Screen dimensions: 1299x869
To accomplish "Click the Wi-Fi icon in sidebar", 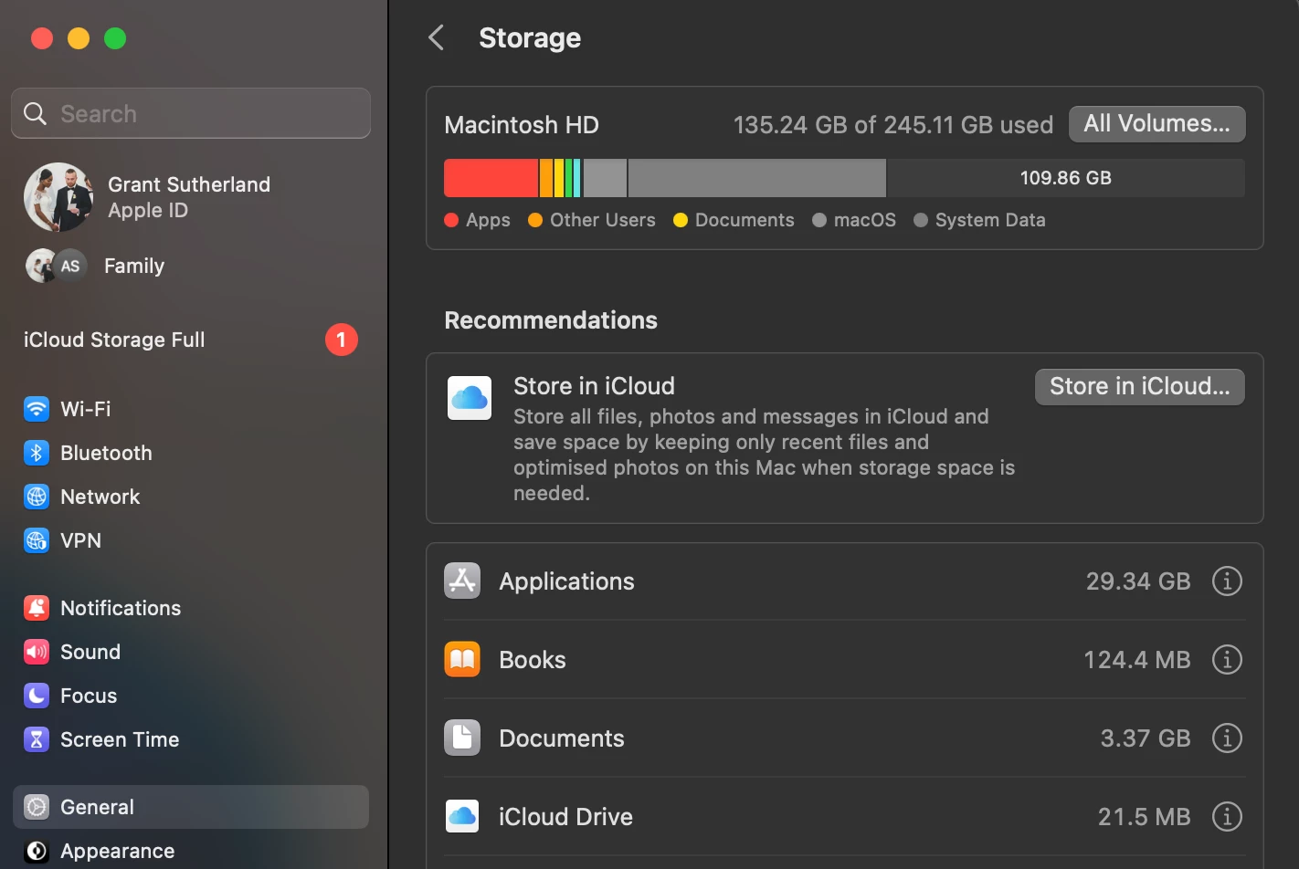I will point(37,409).
